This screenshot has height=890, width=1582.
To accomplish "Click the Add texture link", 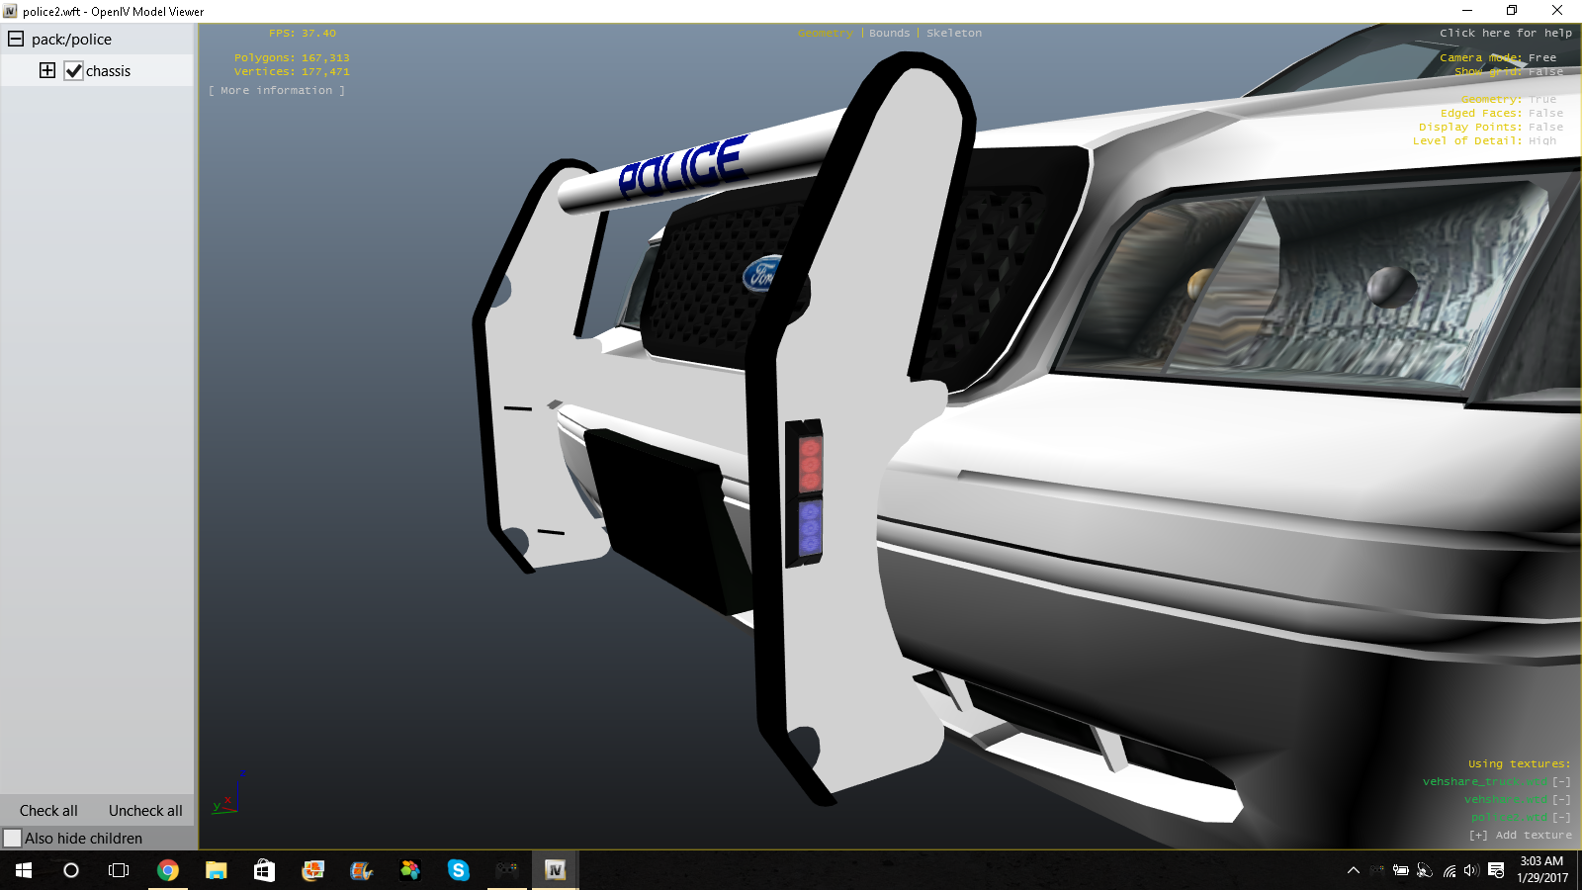I will [1521, 835].
